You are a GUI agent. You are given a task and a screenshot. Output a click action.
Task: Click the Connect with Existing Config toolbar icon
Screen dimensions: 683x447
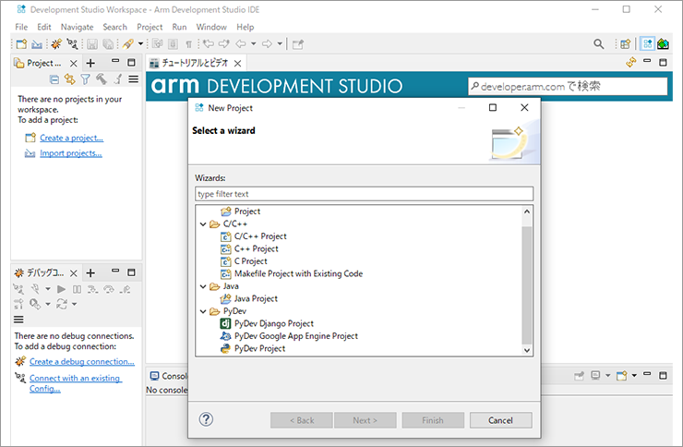coord(72,44)
